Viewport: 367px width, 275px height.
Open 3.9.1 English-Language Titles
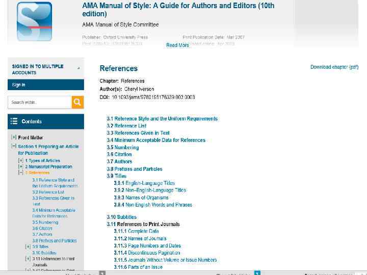click(144, 183)
